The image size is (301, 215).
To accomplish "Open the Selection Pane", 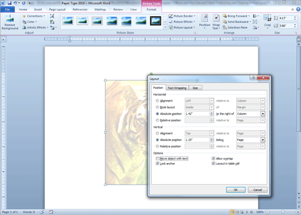I will [235, 28].
